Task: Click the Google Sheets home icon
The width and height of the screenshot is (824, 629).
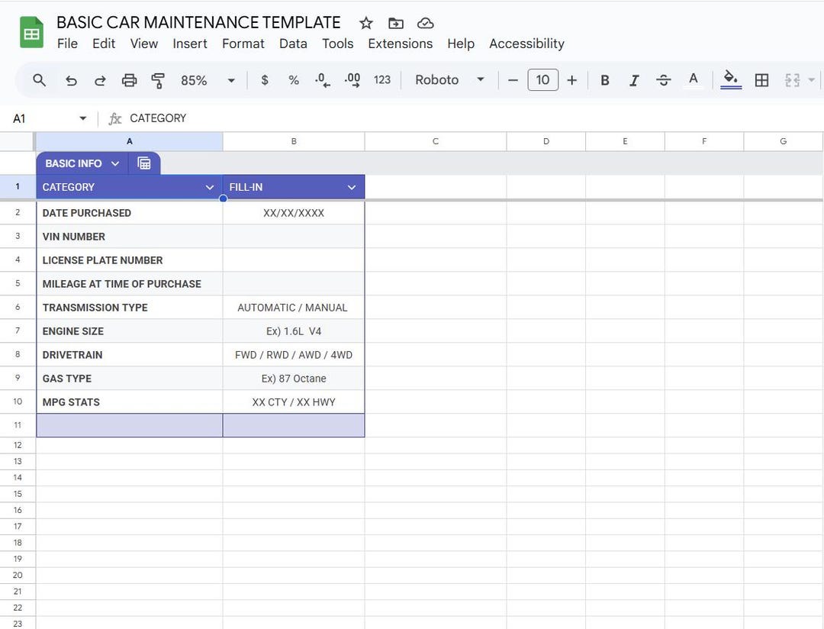Action: point(31,33)
